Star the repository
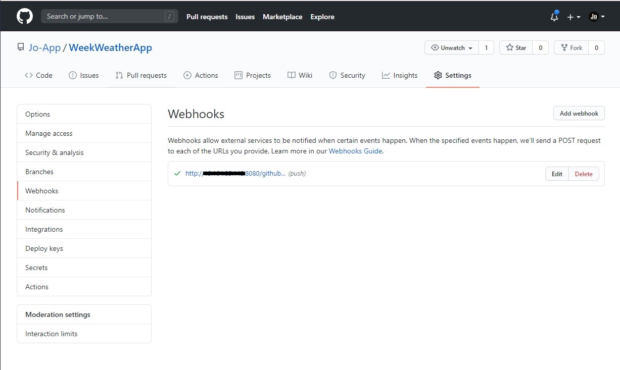The image size is (620, 370). (x=516, y=48)
